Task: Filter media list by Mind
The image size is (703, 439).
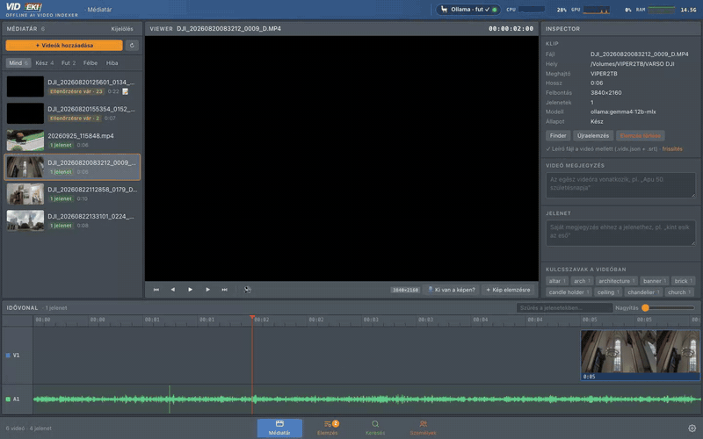Action: click(18, 63)
